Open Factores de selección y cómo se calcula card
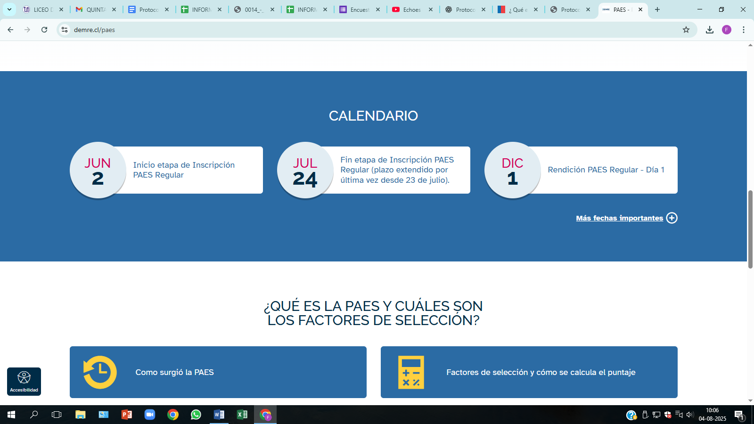Screen dimensions: 754x424 529,372
